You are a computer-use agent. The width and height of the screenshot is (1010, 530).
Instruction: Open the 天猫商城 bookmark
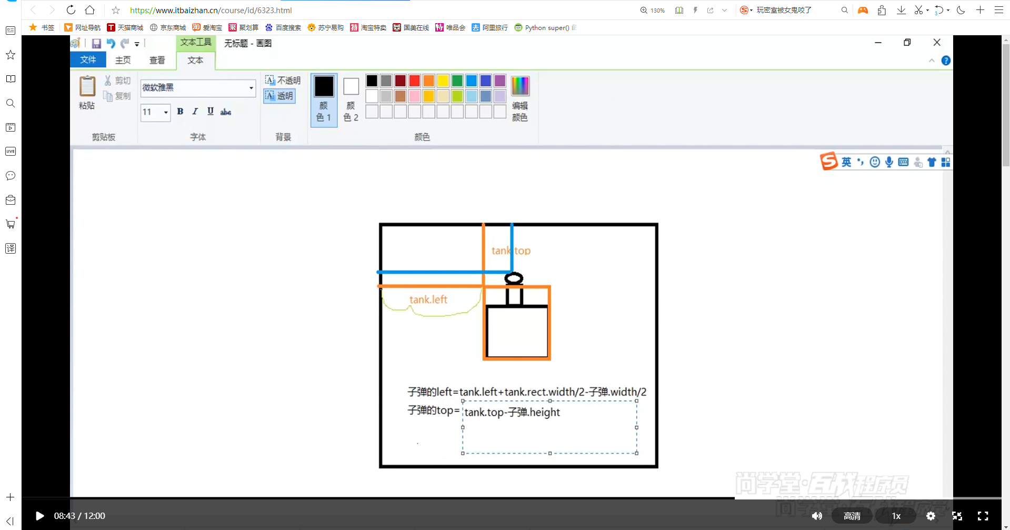point(125,27)
